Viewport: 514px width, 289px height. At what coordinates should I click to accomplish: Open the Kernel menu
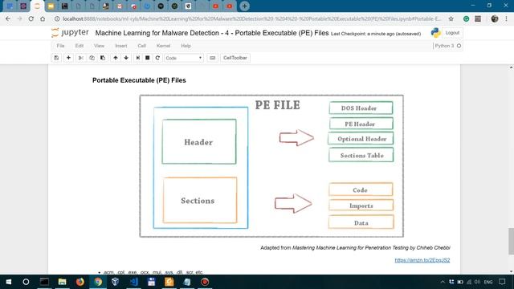163,46
